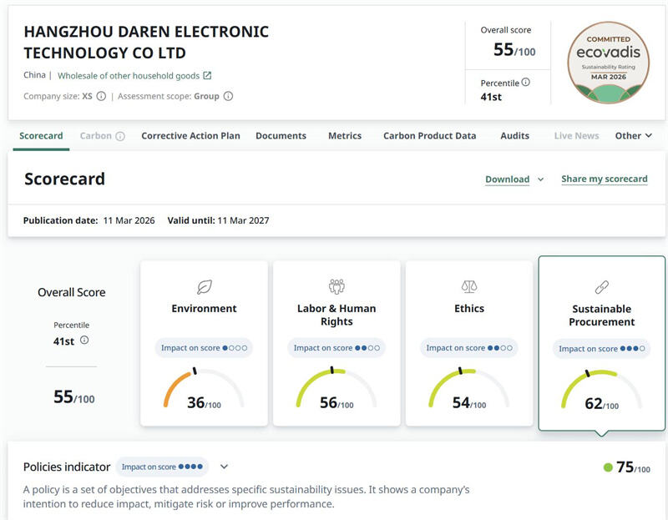668x520 pixels.
Task: Click the Environment score gauge showing 36
Action: point(204,390)
